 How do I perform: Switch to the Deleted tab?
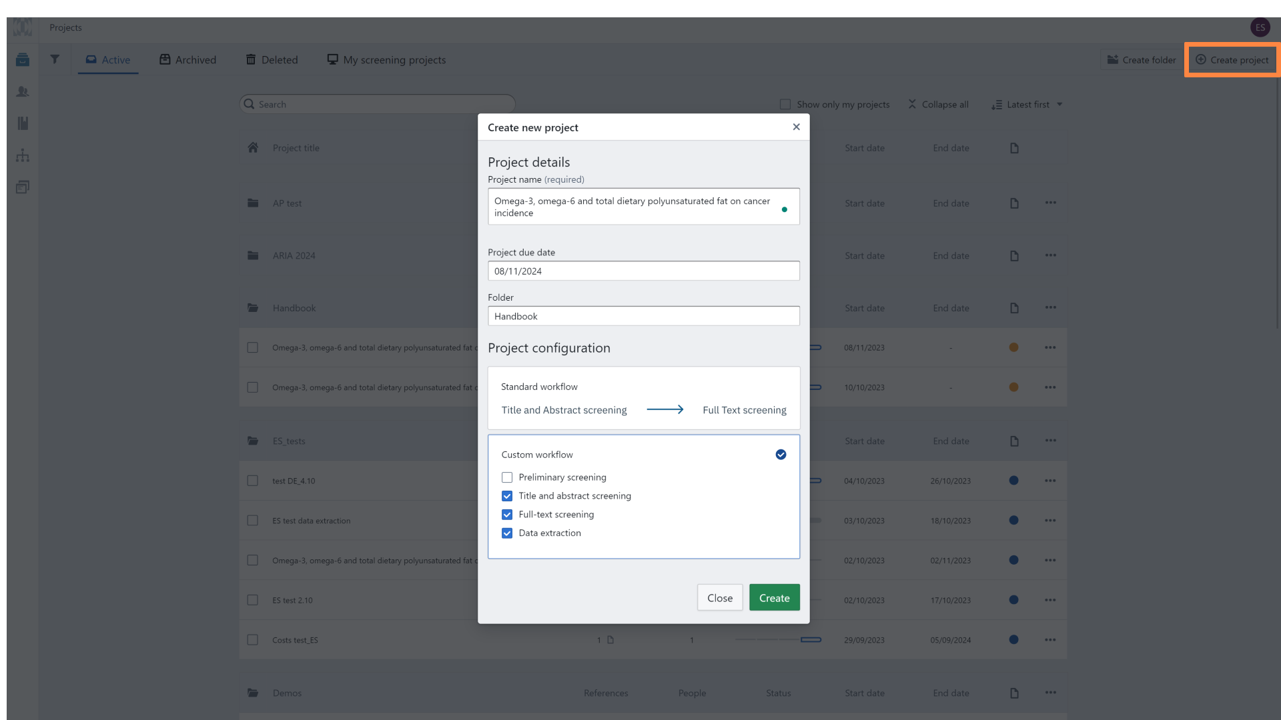tap(272, 60)
